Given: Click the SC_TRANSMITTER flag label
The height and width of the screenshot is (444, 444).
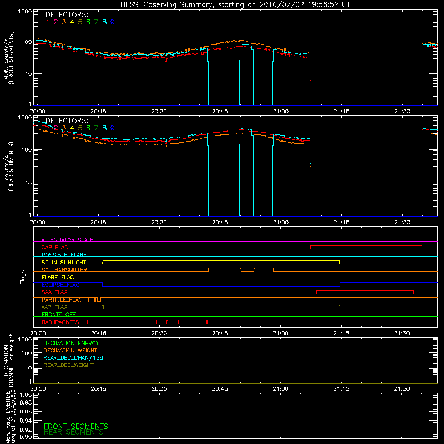Looking at the screenshot, I should [64, 270].
